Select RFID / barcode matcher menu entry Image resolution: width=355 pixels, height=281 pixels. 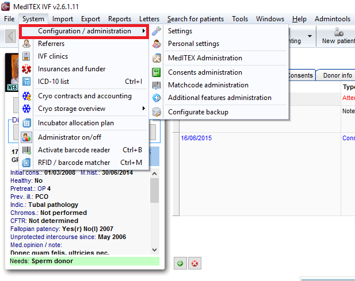84,163
